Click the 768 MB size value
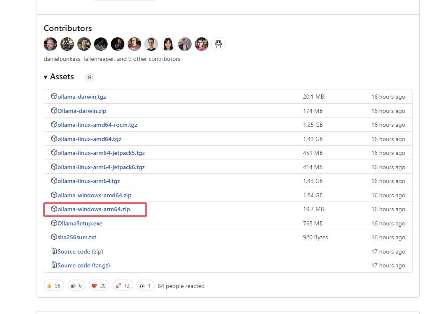Viewport: 431px width, 314px height. pos(313,223)
